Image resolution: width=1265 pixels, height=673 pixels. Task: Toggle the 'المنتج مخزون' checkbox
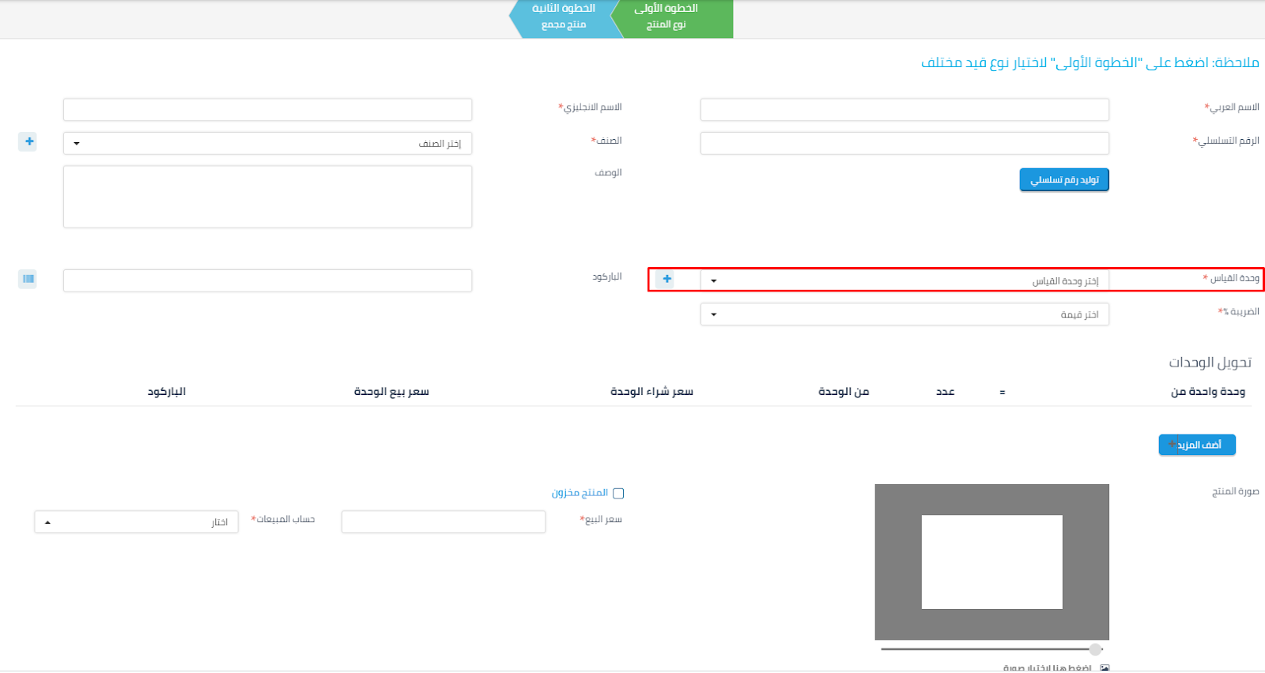click(x=618, y=494)
